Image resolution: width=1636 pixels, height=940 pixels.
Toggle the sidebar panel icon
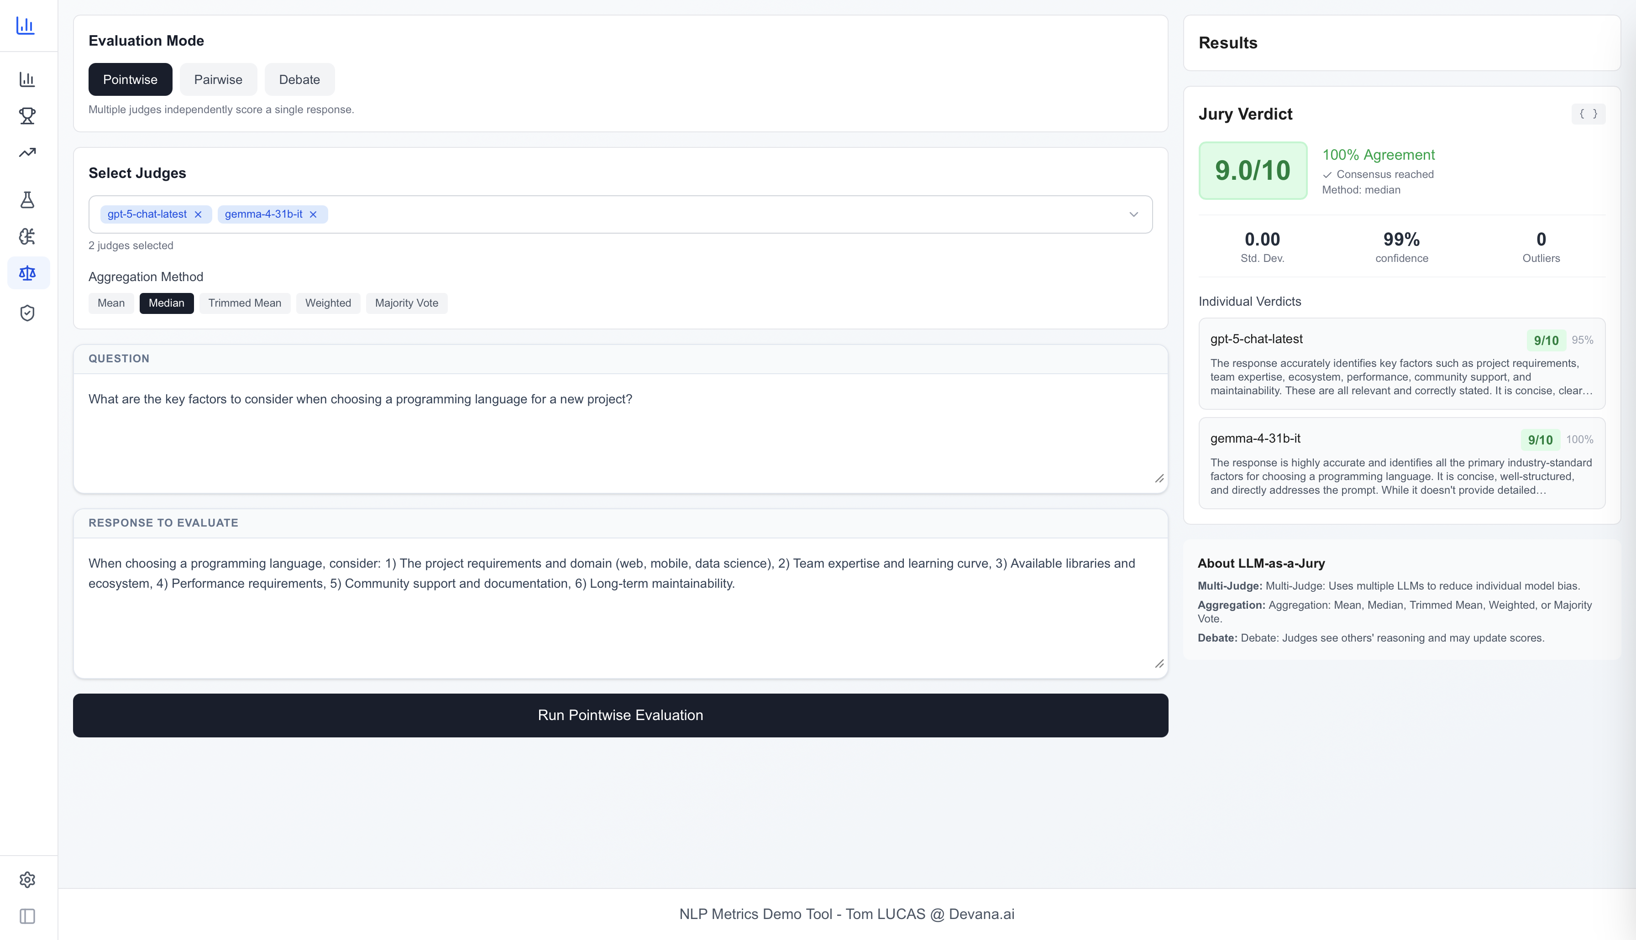pos(27,916)
